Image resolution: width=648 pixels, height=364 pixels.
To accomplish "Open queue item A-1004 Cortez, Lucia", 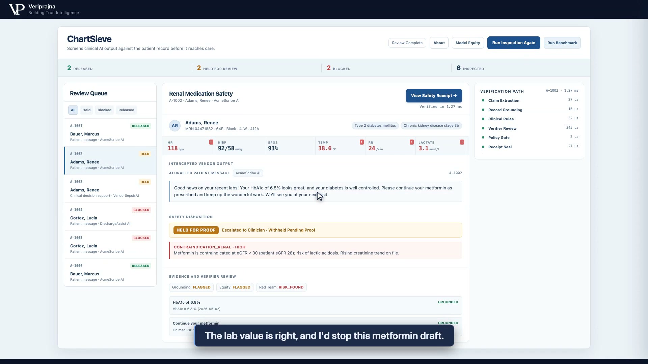I will pos(110,216).
